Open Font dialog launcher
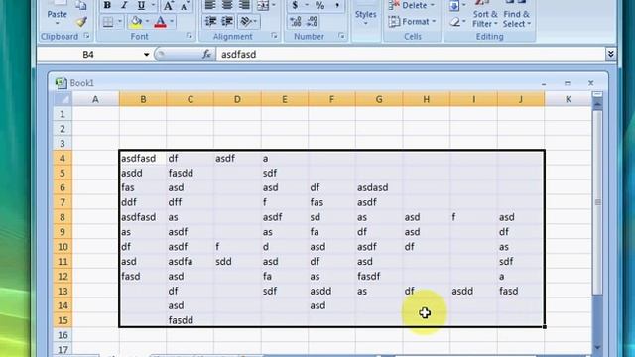The height and width of the screenshot is (357, 635). (190, 36)
